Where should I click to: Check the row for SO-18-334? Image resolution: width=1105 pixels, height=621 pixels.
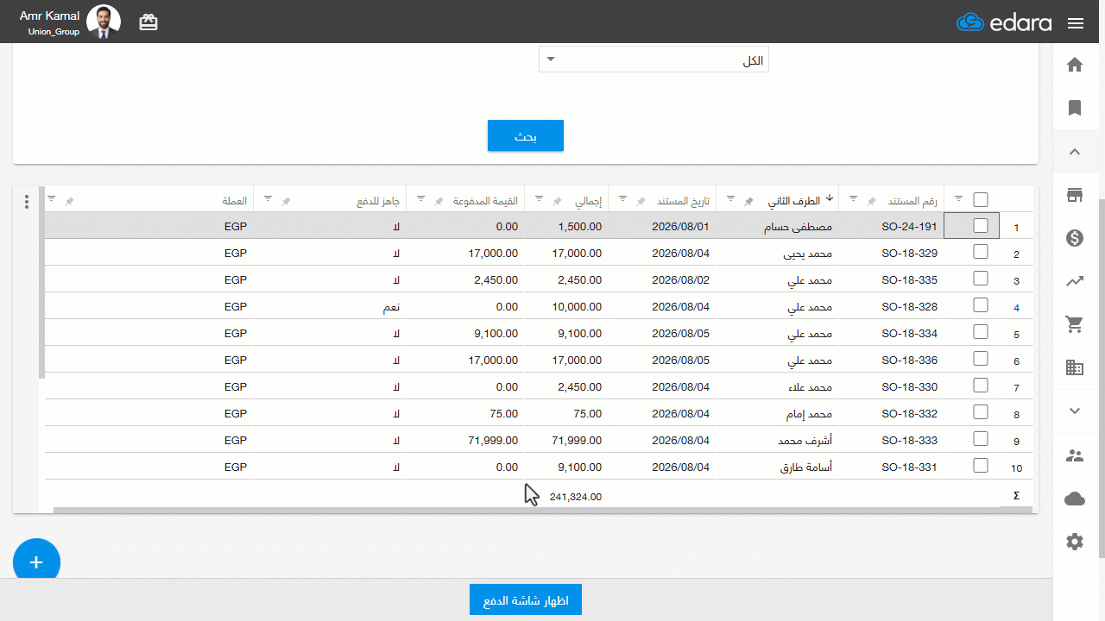click(981, 332)
